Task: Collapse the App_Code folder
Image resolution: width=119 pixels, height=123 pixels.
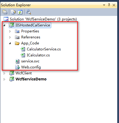Action: click(x=10, y=43)
